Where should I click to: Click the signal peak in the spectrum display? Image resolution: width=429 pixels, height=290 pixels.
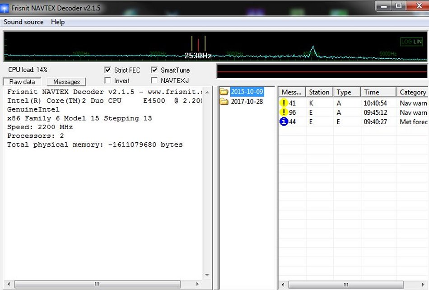point(313,45)
